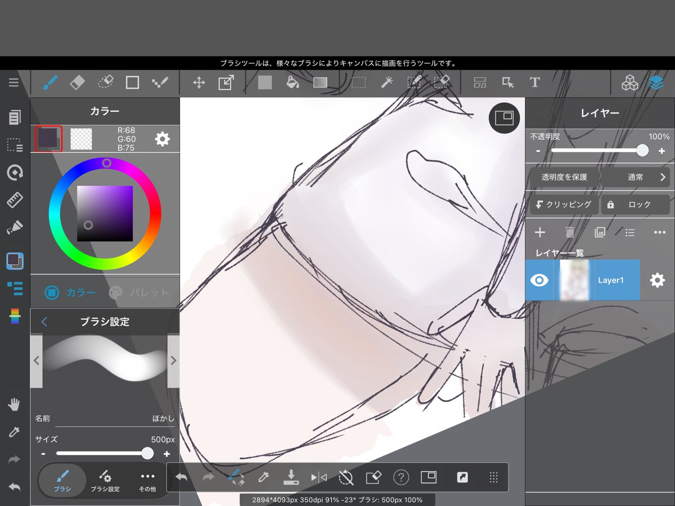Open the ブラシ tab at bottom
Viewport: 675px width, 506px height.
coord(62,481)
